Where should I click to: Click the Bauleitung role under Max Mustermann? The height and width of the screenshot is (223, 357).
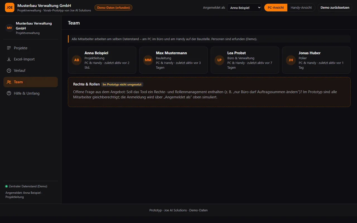click(163, 58)
